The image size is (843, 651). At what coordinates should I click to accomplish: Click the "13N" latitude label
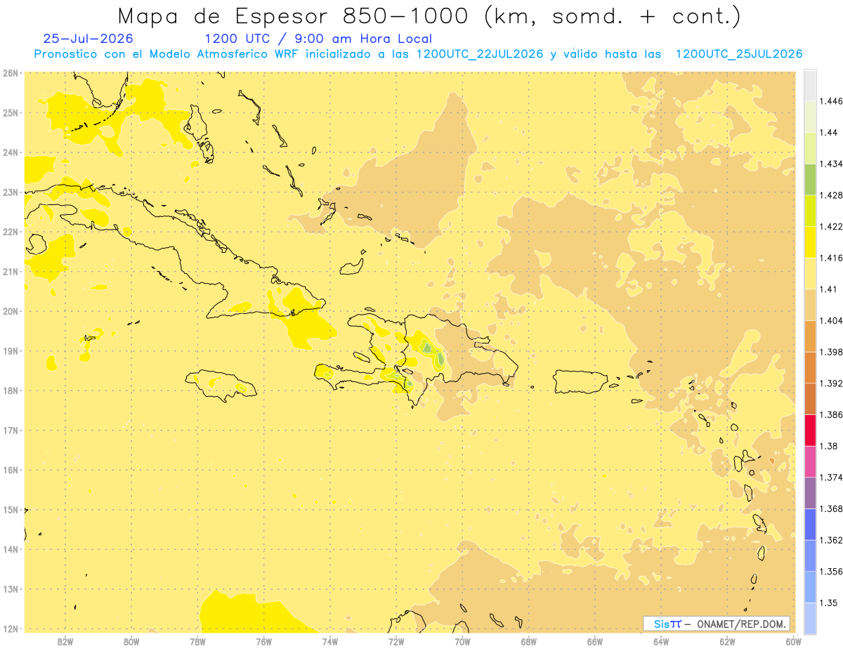(11, 588)
